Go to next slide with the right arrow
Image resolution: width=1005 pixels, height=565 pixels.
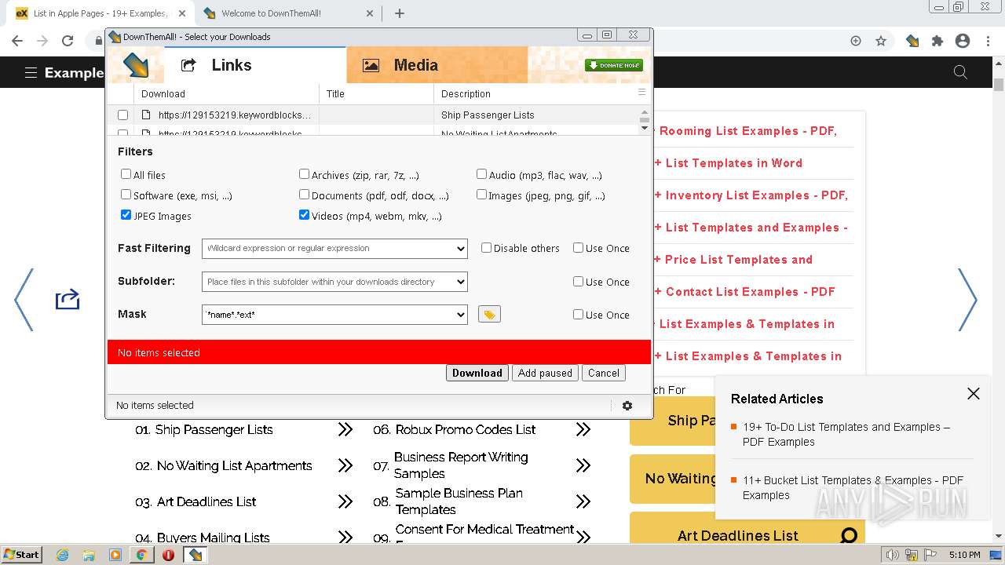click(x=967, y=300)
